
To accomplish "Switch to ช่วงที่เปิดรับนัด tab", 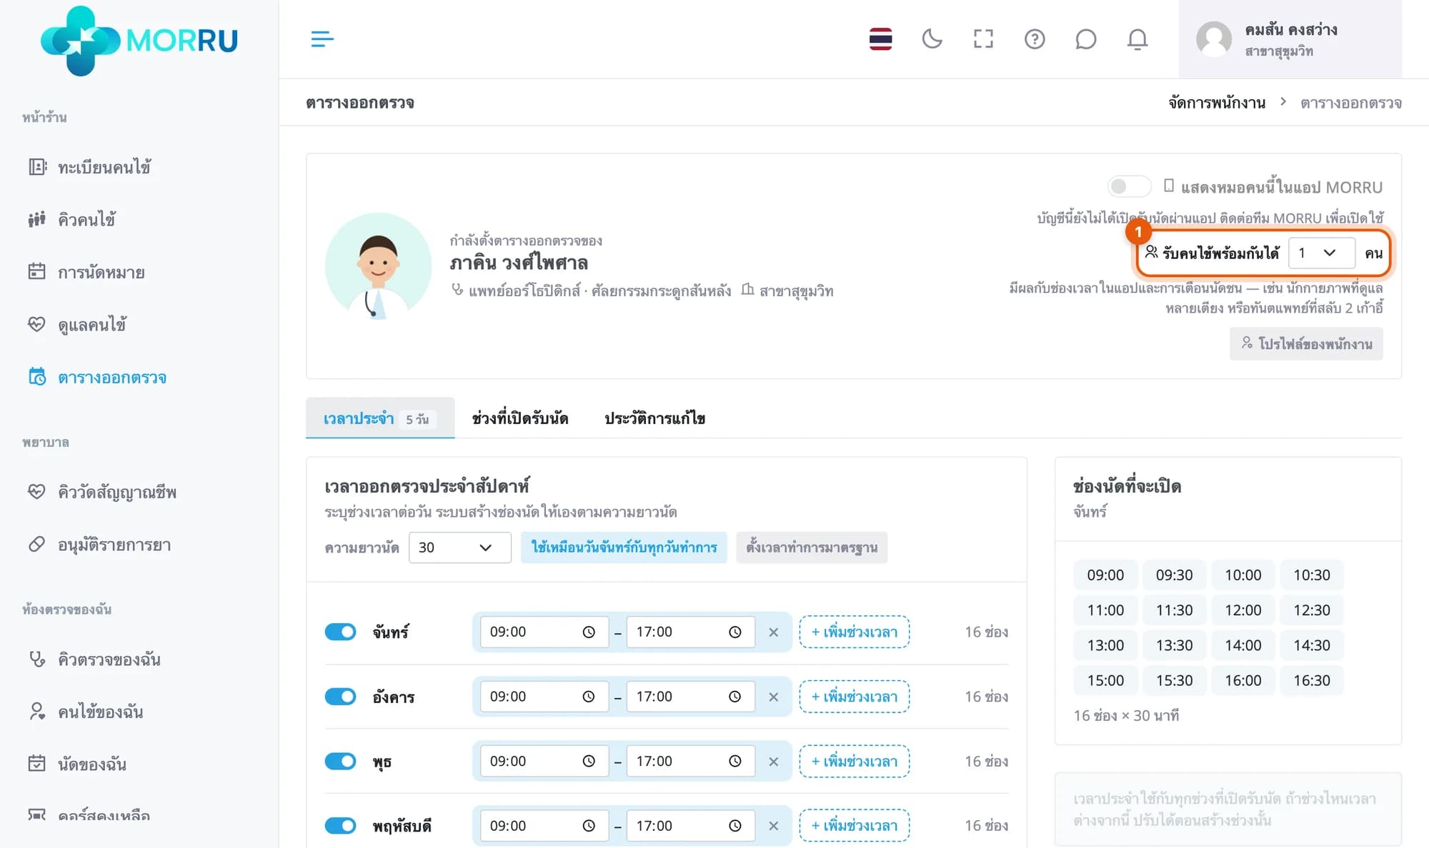I will 520,418.
